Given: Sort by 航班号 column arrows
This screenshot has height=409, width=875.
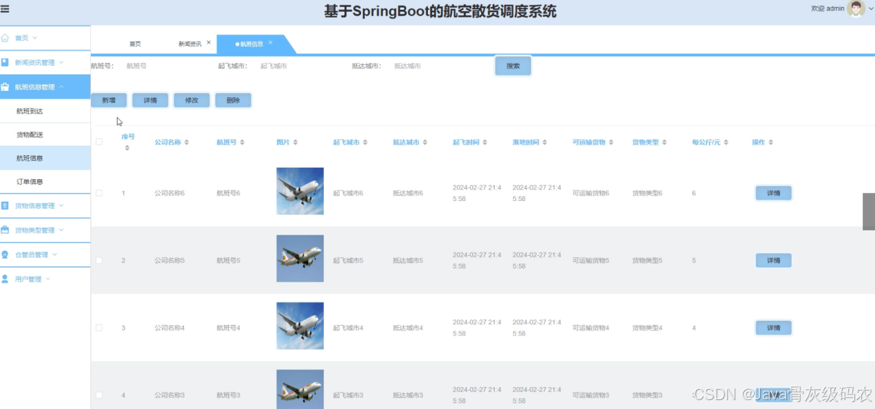Looking at the screenshot, I should [x=243, y=142].
